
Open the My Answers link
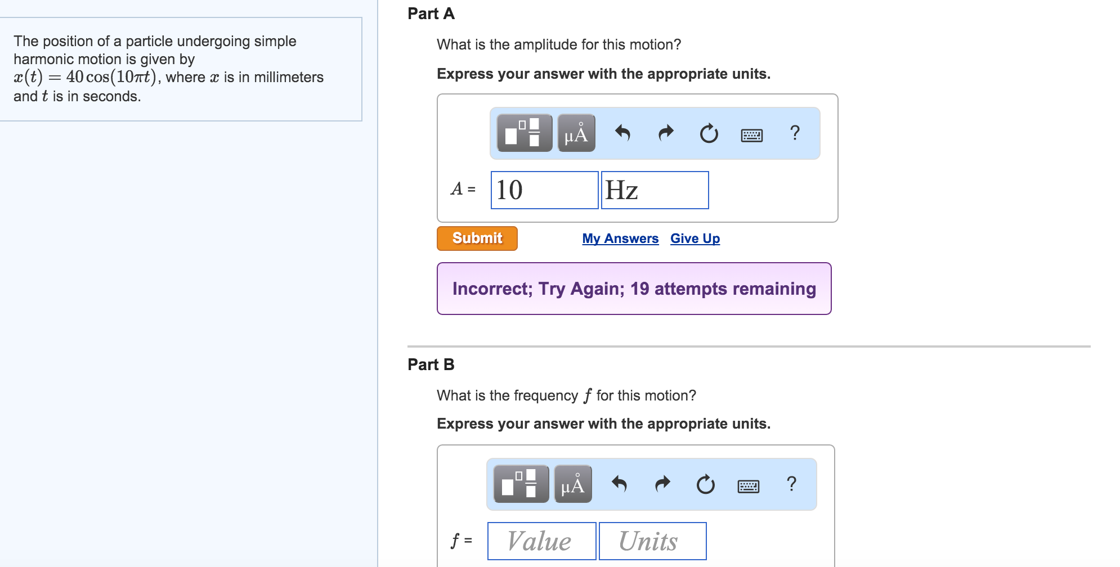(620, 238)
